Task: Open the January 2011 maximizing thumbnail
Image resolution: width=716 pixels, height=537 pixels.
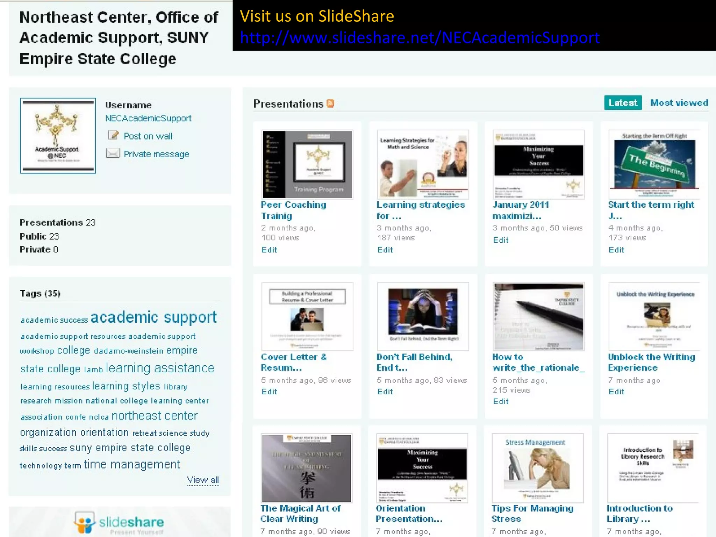Action: click(538, 164)
